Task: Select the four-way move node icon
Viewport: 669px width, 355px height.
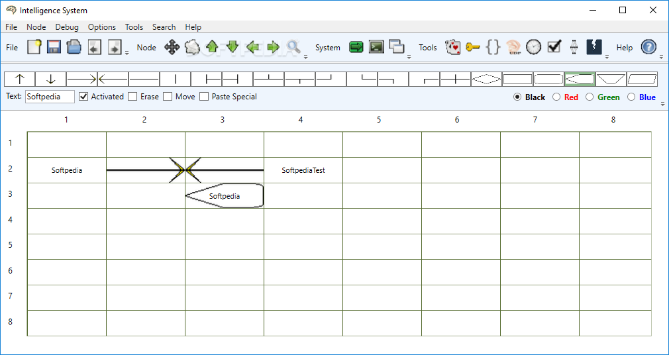Action: tap(172, 47)
